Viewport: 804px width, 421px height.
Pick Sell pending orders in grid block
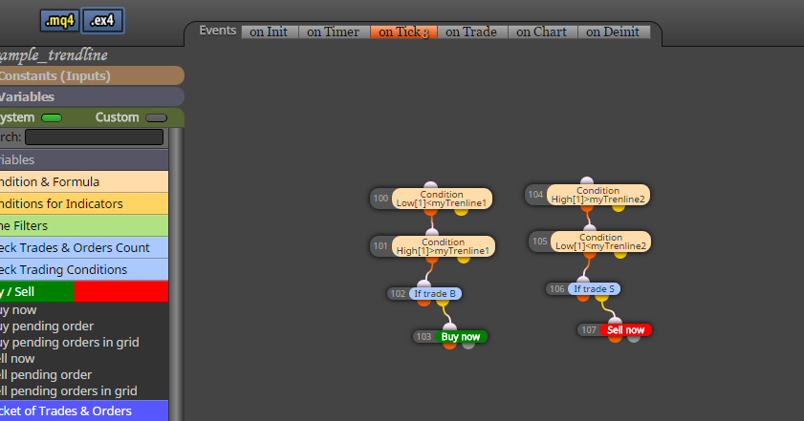click(69, 391)
